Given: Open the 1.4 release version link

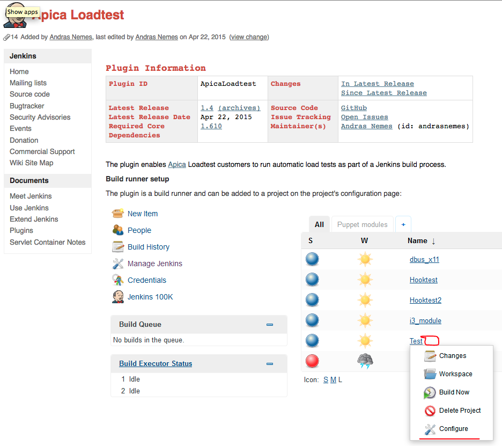Looking at the screenshot, I should (207, 108).
